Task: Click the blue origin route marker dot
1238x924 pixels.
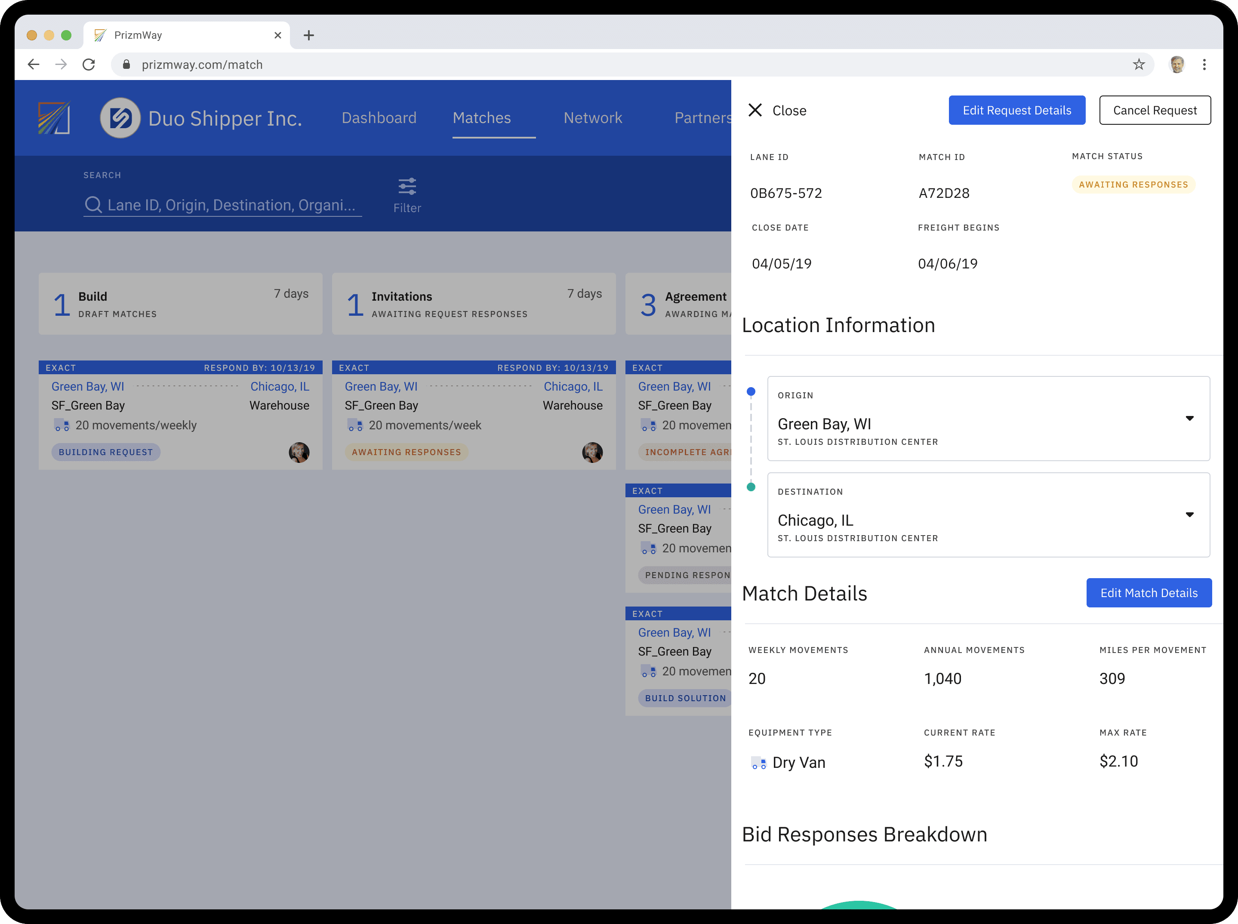Action: pyautogui.click(x=751, y=391)
